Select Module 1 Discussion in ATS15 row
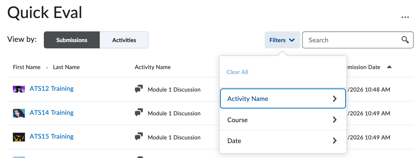The image size is (420, 158). pos(174,137)
